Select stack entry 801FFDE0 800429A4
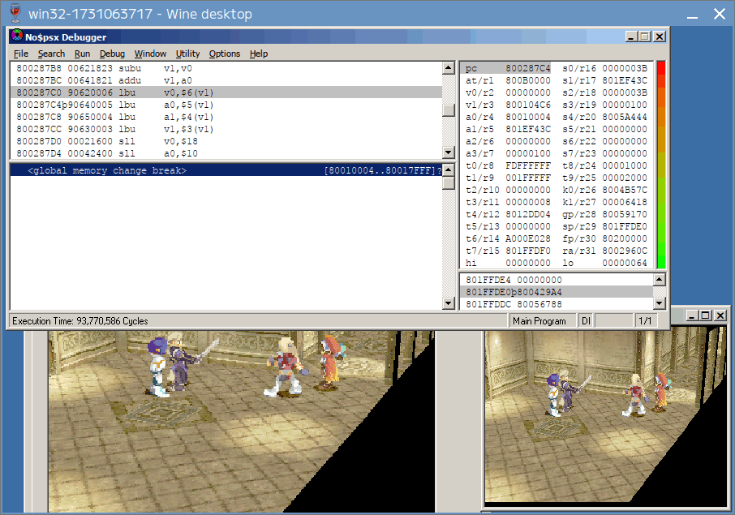The width and height of the screenshot is (735, 515). [557, 293]
